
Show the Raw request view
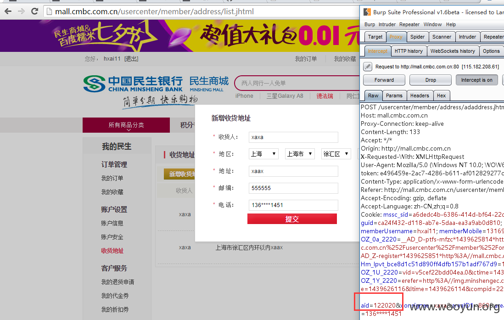coord(373,95)
